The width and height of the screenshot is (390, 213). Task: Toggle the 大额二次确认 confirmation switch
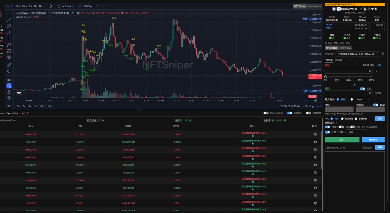click(327, 132)
